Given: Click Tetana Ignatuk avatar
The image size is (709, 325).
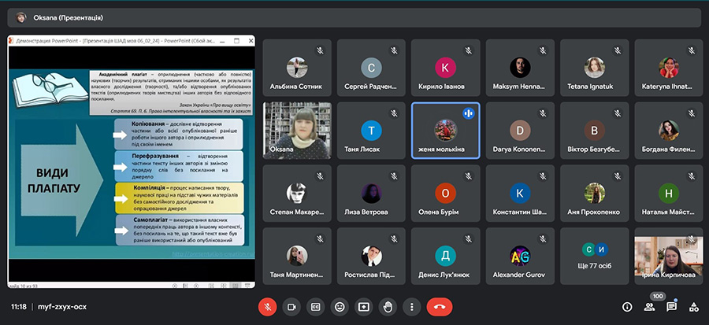Looking at the screenshot, I should point(595,68).
